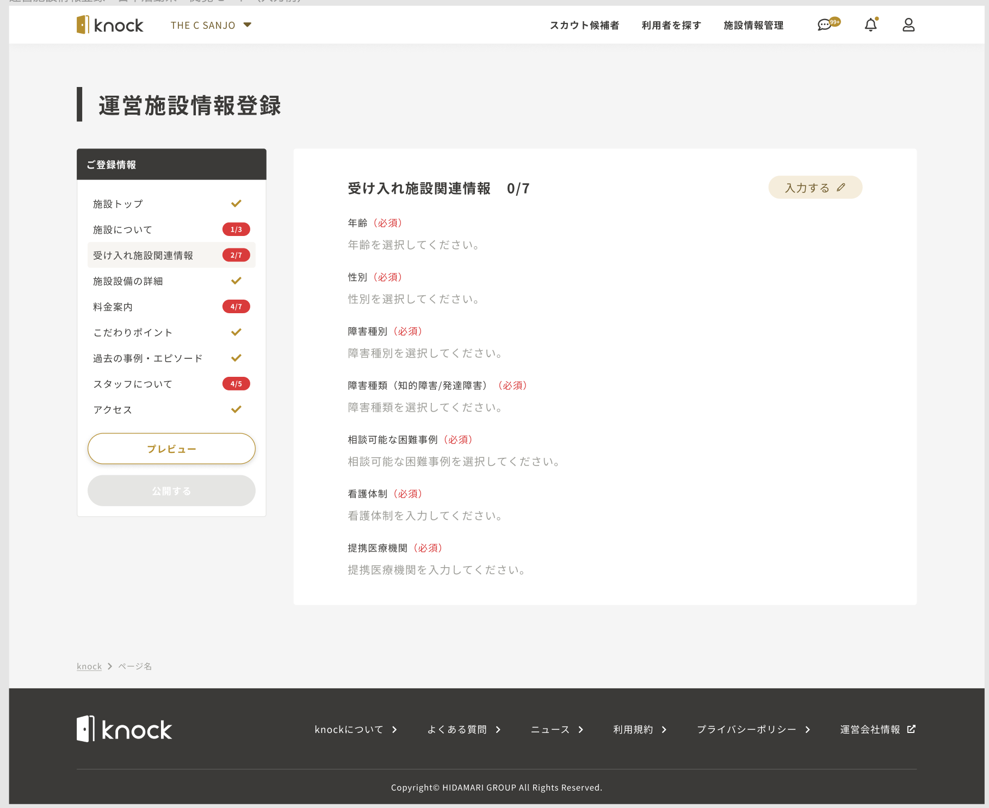Click the 提携医療機関を入力してください。 placeholder text
989x808 pixels.
[437, 570]
